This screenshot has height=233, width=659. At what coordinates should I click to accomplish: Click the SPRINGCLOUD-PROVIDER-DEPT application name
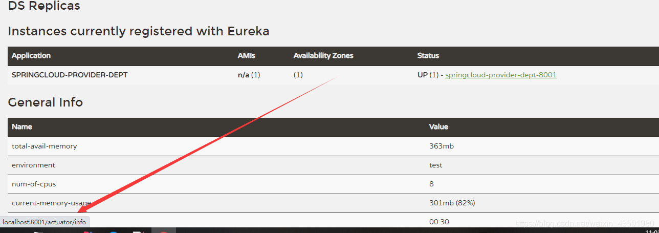[x=70, y=75]
